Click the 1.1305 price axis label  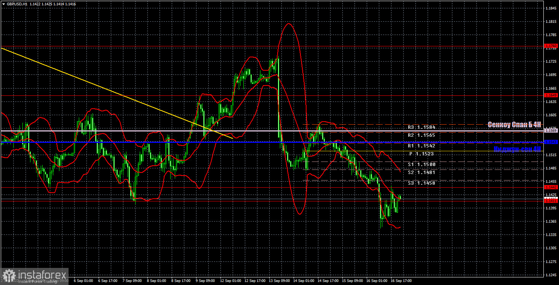tap(551, 248)
